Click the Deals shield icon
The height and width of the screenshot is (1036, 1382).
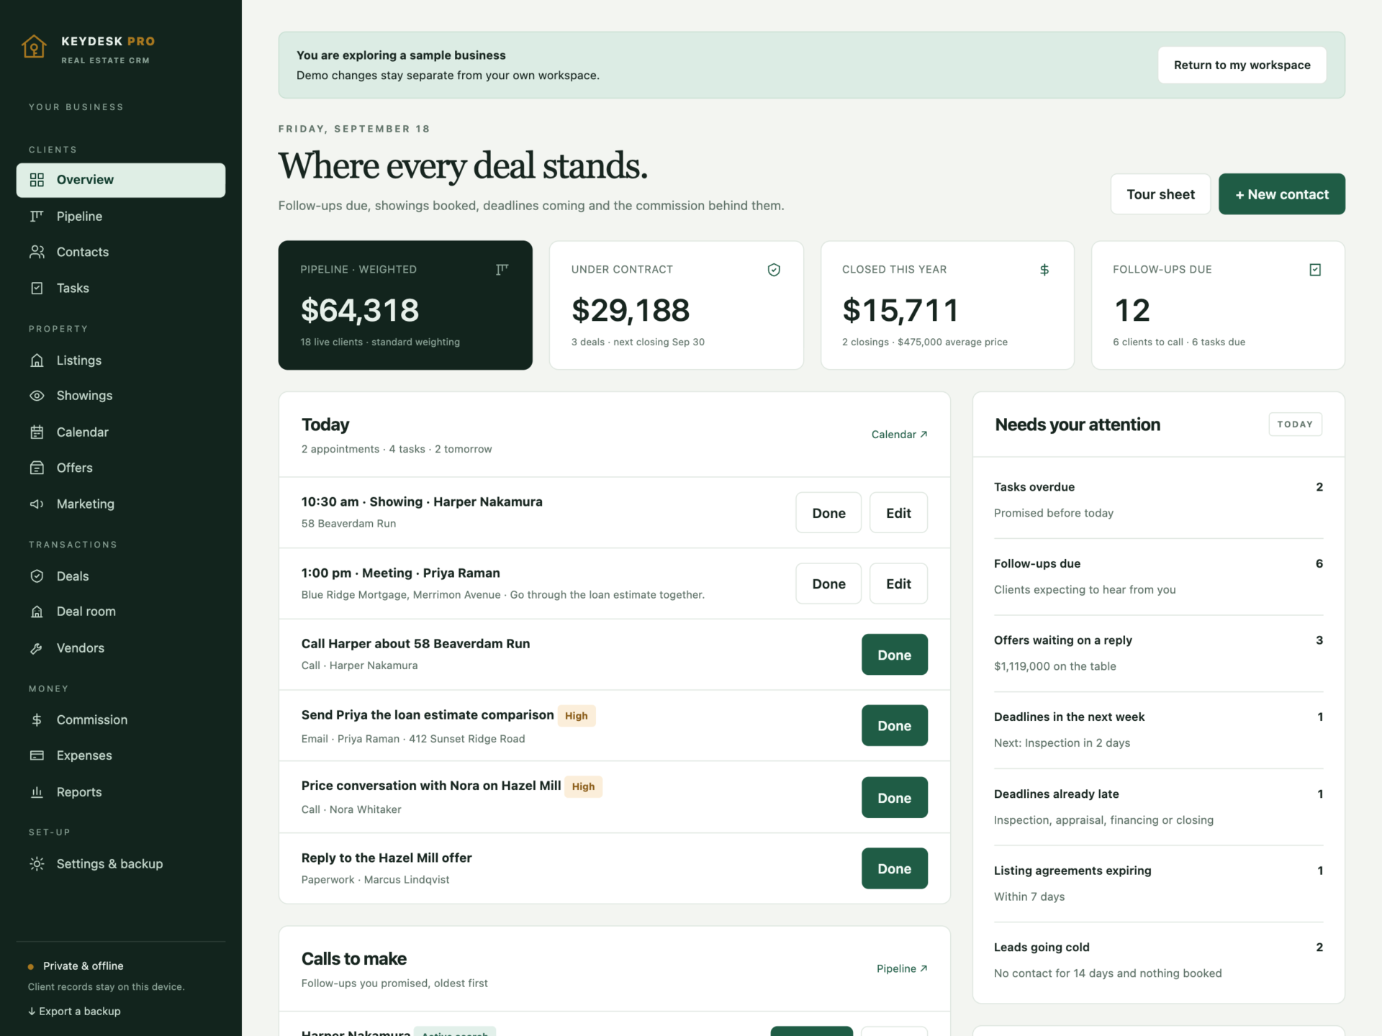pos(37,576)
